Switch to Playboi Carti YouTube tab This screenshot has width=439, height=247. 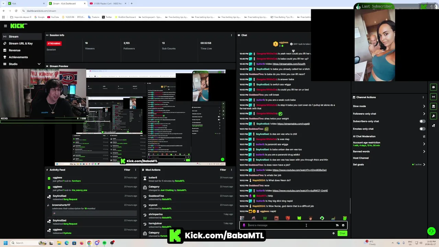point(107,3)
